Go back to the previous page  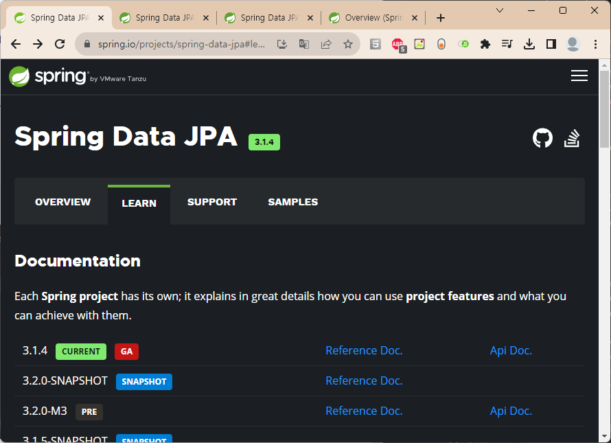point(16,44)
